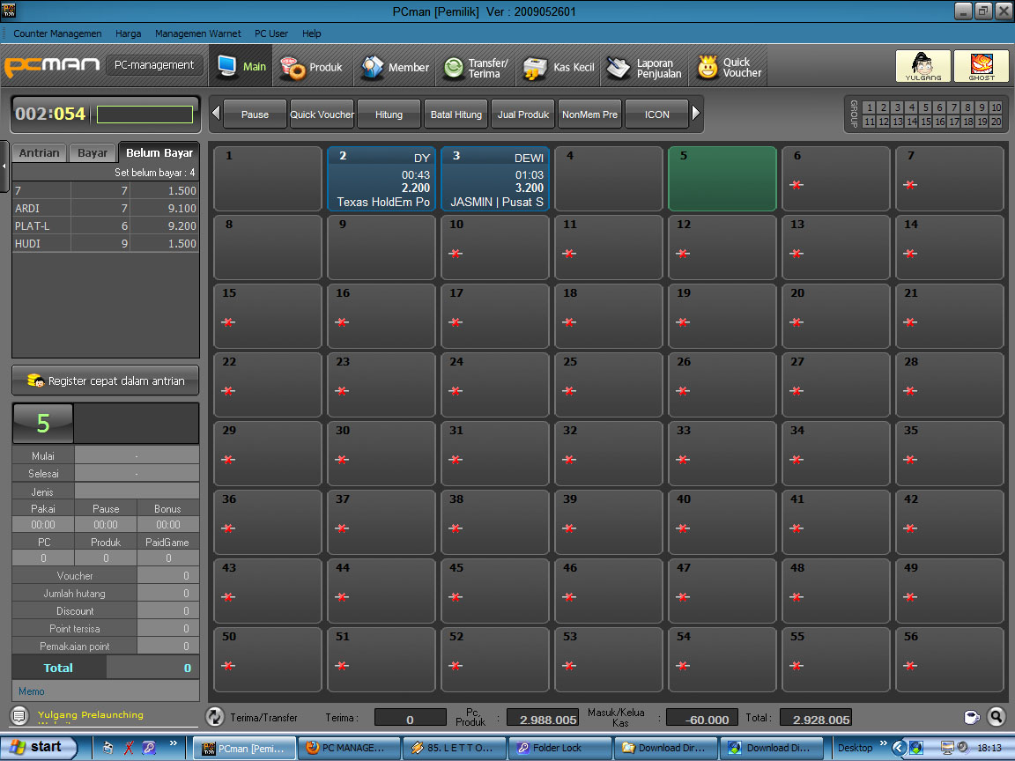Click the magnifier search icon bottom right
The image size is (1015, 761).
pos(997,717)
